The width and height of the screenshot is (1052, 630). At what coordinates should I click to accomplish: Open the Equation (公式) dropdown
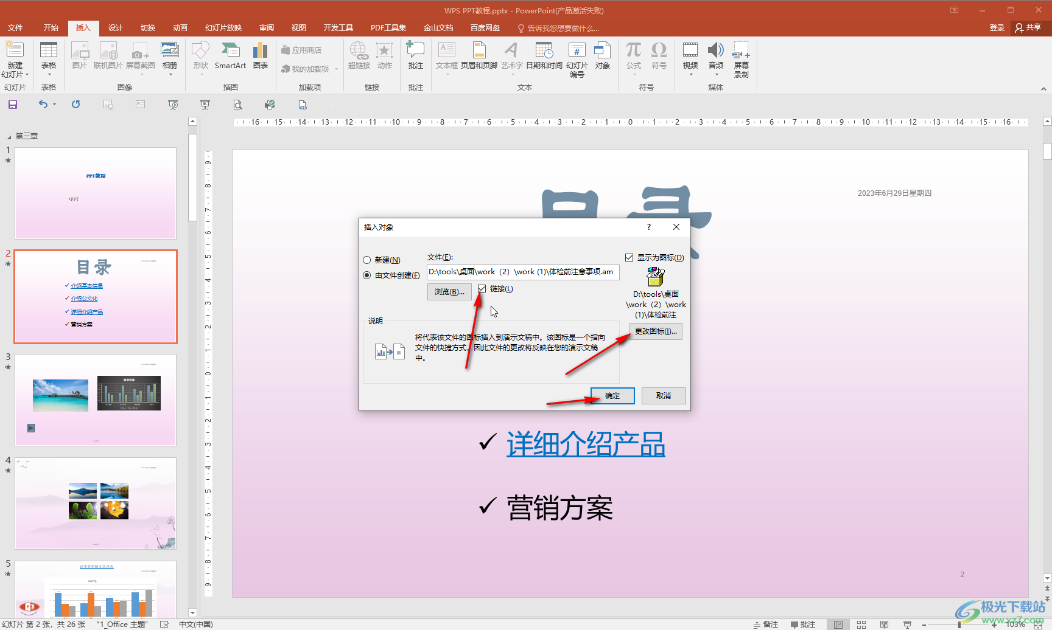634,75
